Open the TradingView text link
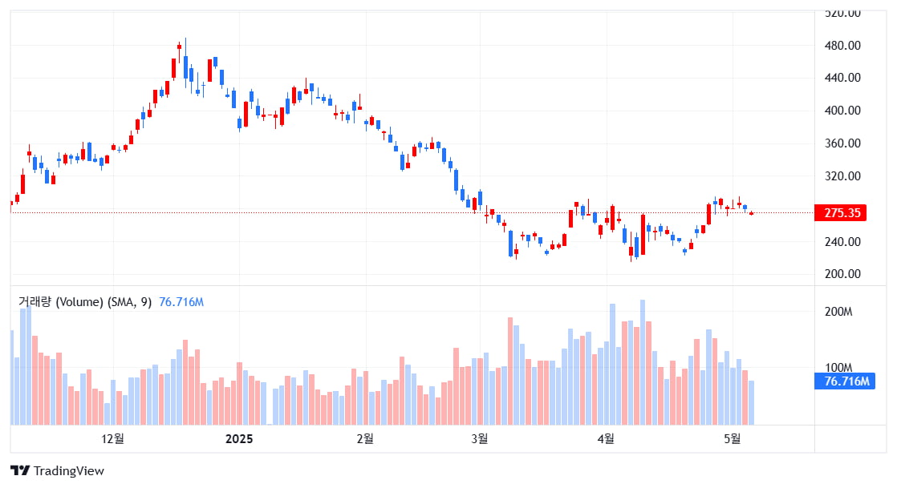Image resolution: width=897 pixels, height=488 pixels. 69,471
